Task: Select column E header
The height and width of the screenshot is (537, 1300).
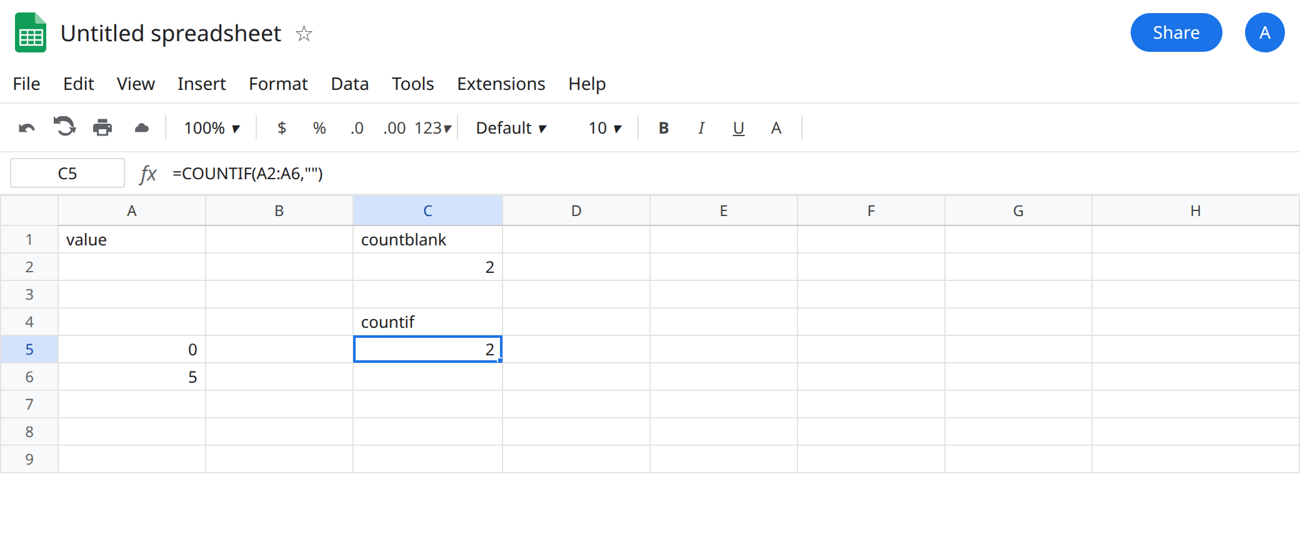Action: (x=724, y=211)
